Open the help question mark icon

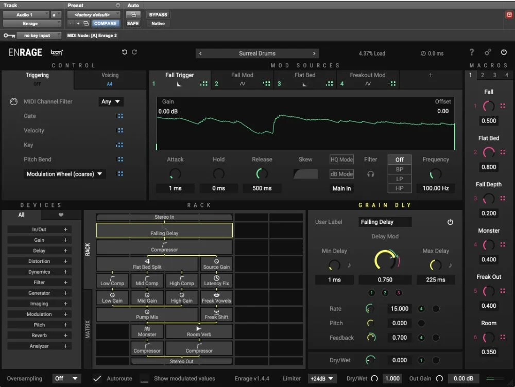(x=472, y=52)
